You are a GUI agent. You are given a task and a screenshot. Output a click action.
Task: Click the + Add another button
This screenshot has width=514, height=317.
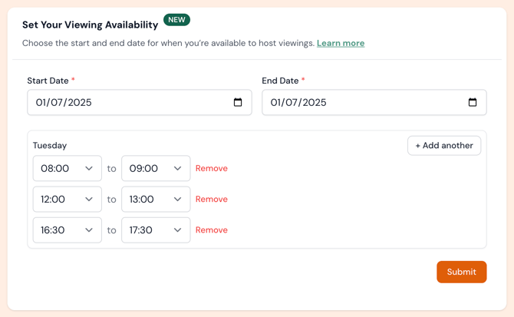point(444,146)
